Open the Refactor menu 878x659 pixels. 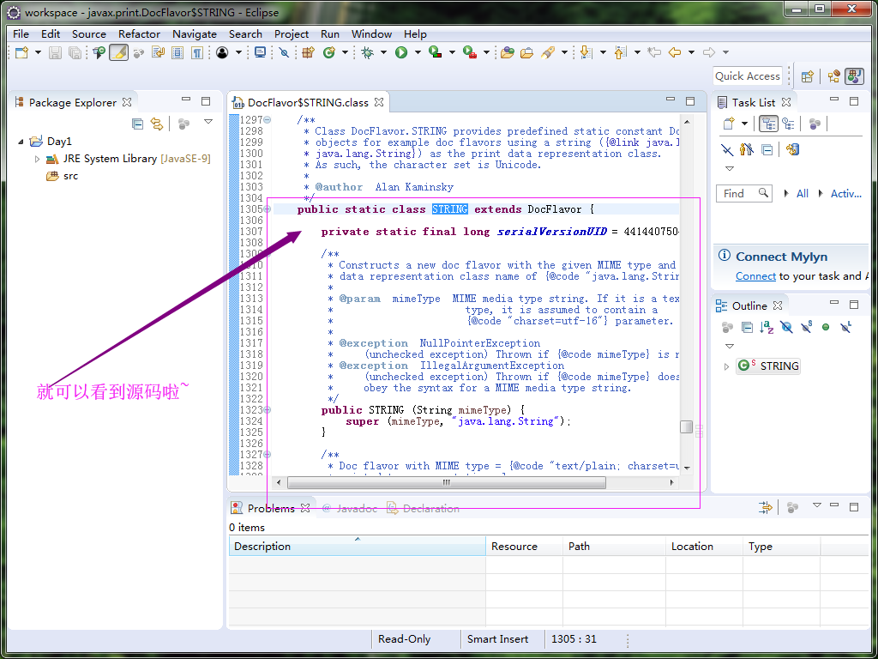point(139,34)
